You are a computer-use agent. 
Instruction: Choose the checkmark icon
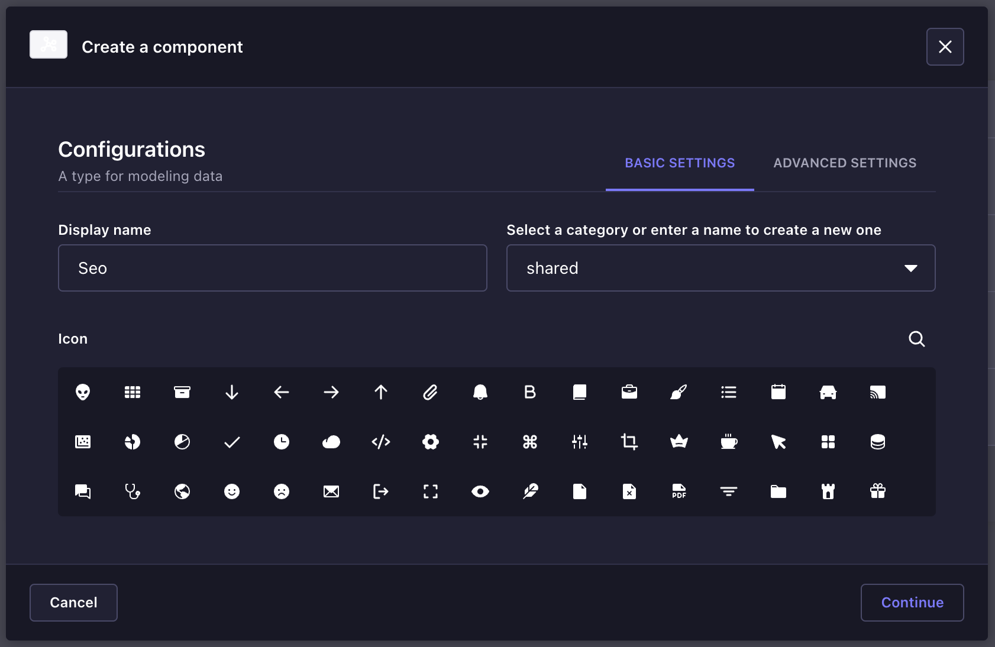[x=232, y=442]
